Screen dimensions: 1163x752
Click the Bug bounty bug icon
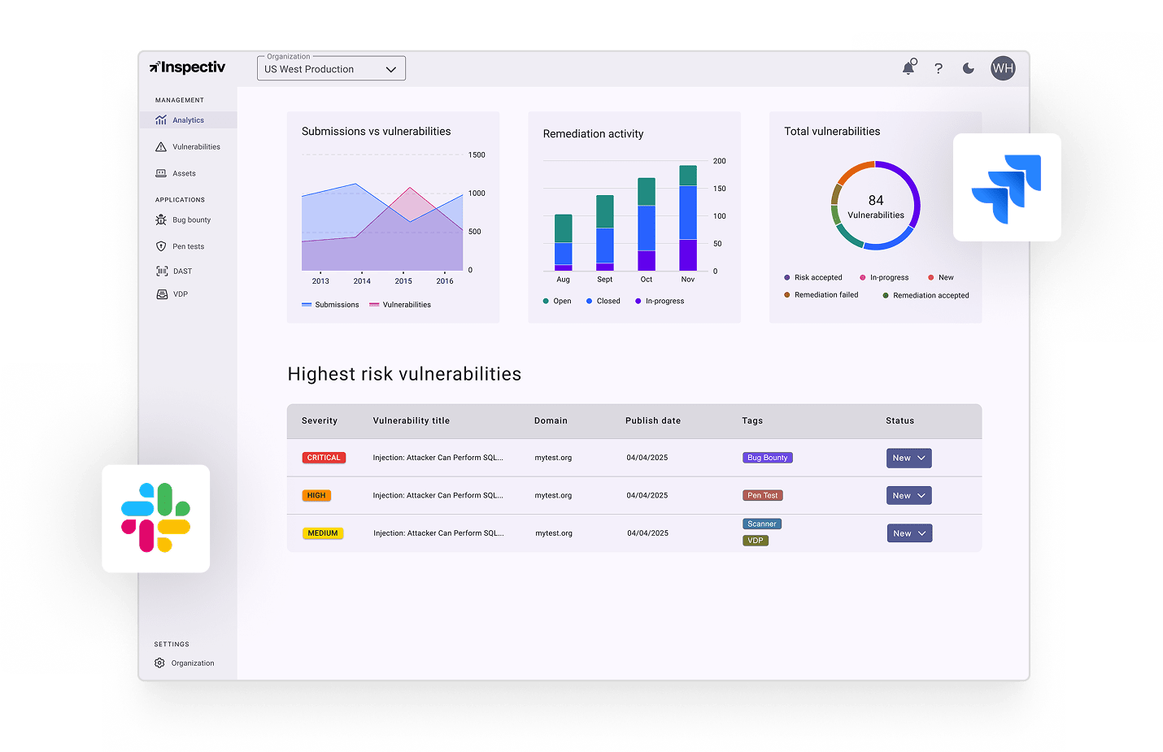[x=161, y=220]
